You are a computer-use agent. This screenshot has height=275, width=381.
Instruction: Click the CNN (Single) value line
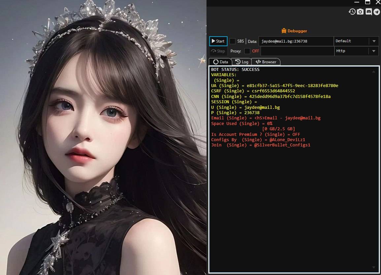[x=271, y=96]
